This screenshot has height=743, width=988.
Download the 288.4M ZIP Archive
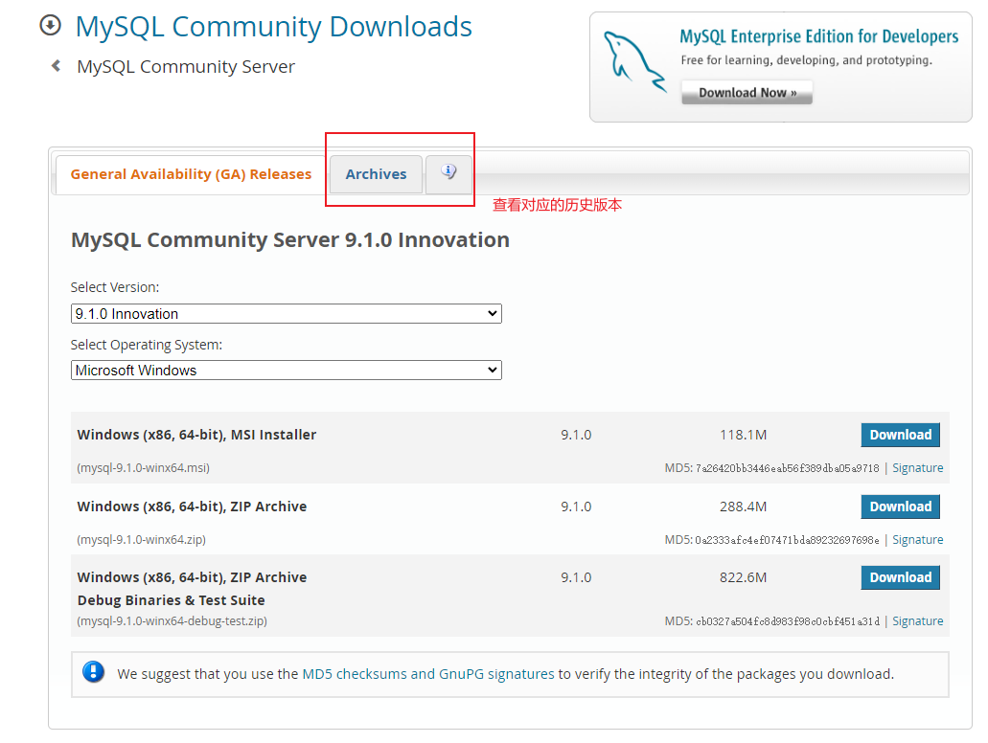click(901, 507)
